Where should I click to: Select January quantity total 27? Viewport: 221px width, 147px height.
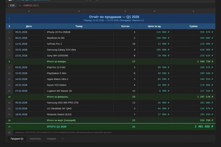coord(125,62)
